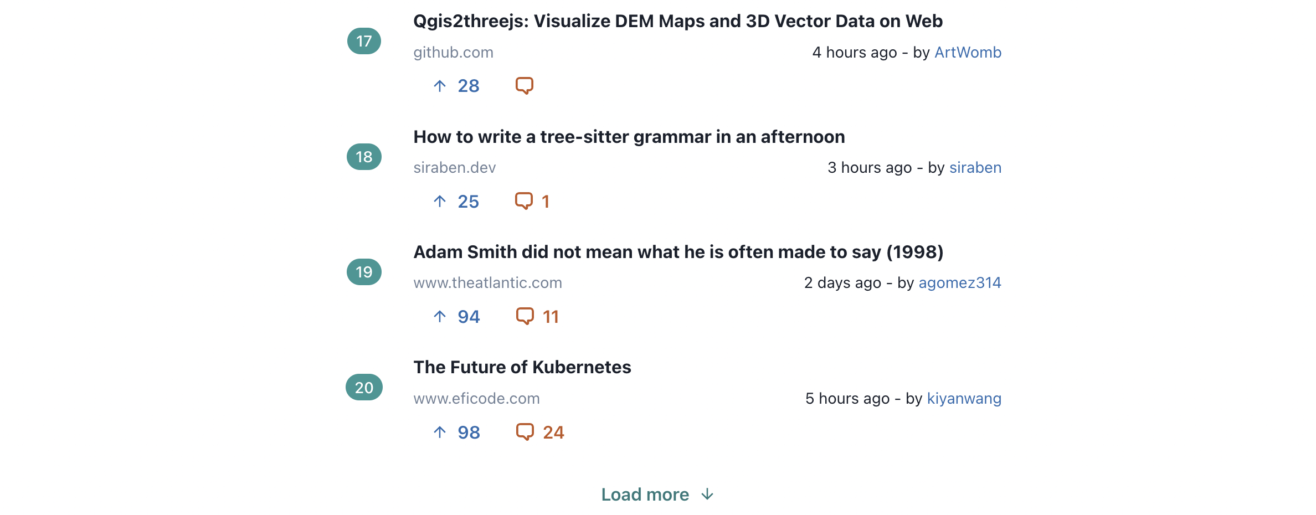
Task: Open comments for the Qgis2threejs story
Action: (x=525, y=86)
